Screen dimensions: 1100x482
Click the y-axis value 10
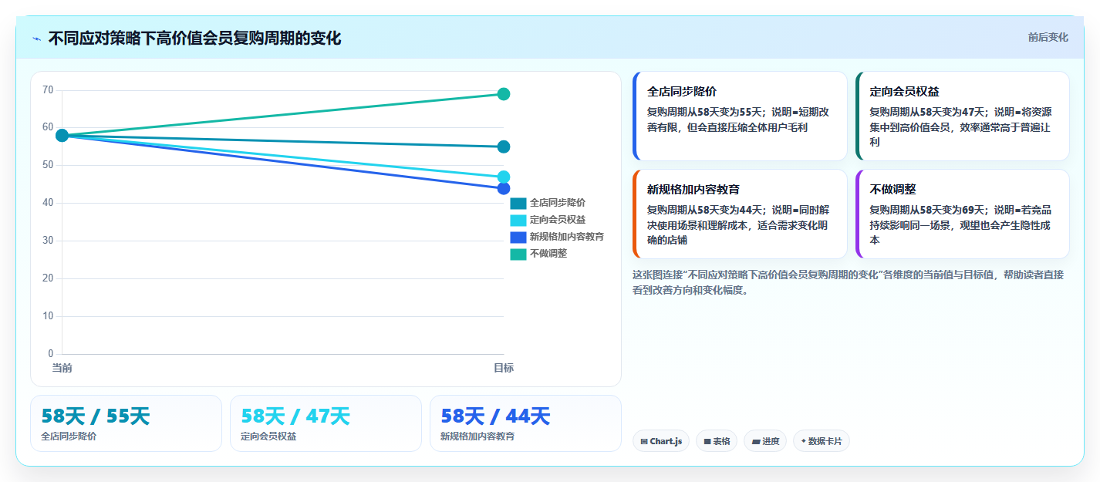coord(48,316)
